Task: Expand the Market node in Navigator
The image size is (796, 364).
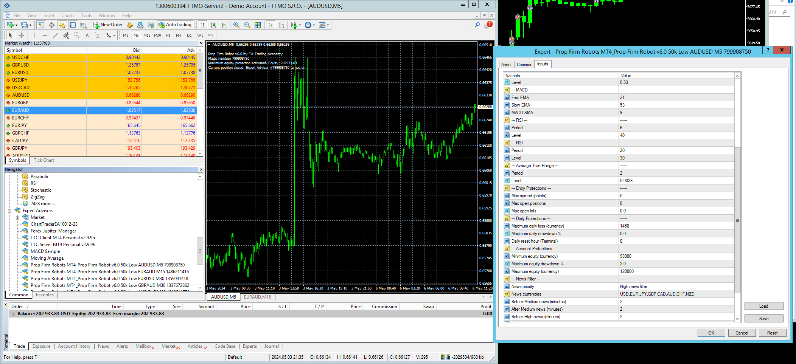Action: click(17, 218)
